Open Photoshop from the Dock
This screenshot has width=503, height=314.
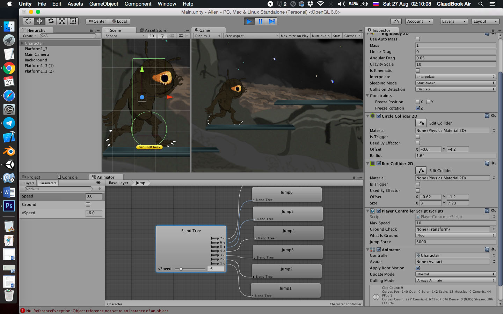pos(9,206)
